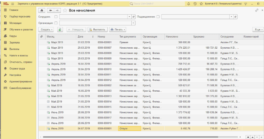Open Мотивация section
Screen dimensions: 264x139
18,23
